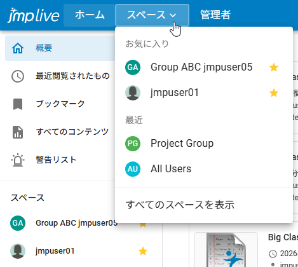Click the home icon beside 概要
The image size is (298, 267).
[x=18, y=48]
